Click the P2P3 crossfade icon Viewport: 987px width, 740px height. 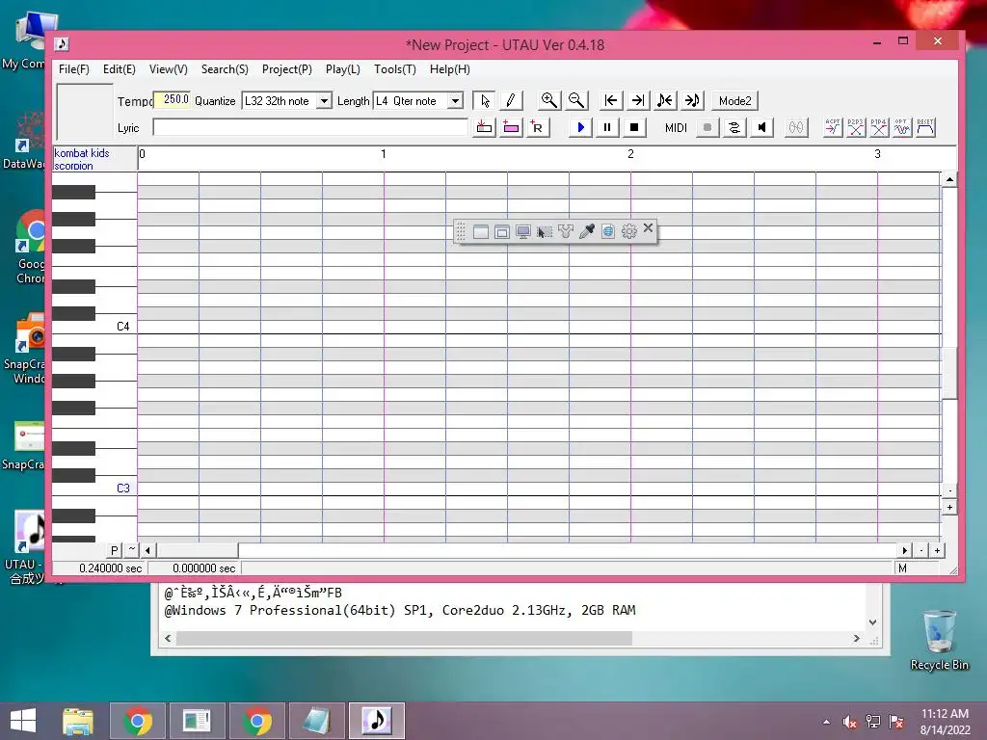[x=856, y=128]
